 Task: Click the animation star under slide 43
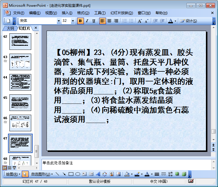coord(5,61)
